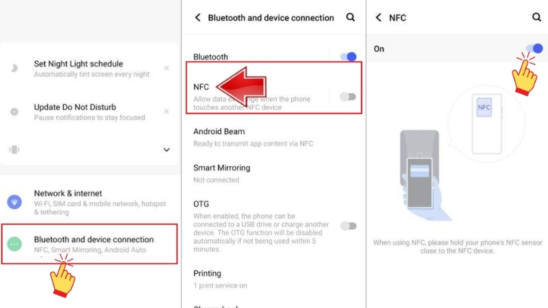Tap the moon icon beside Night Light schedule

click(x=14, y=68)
